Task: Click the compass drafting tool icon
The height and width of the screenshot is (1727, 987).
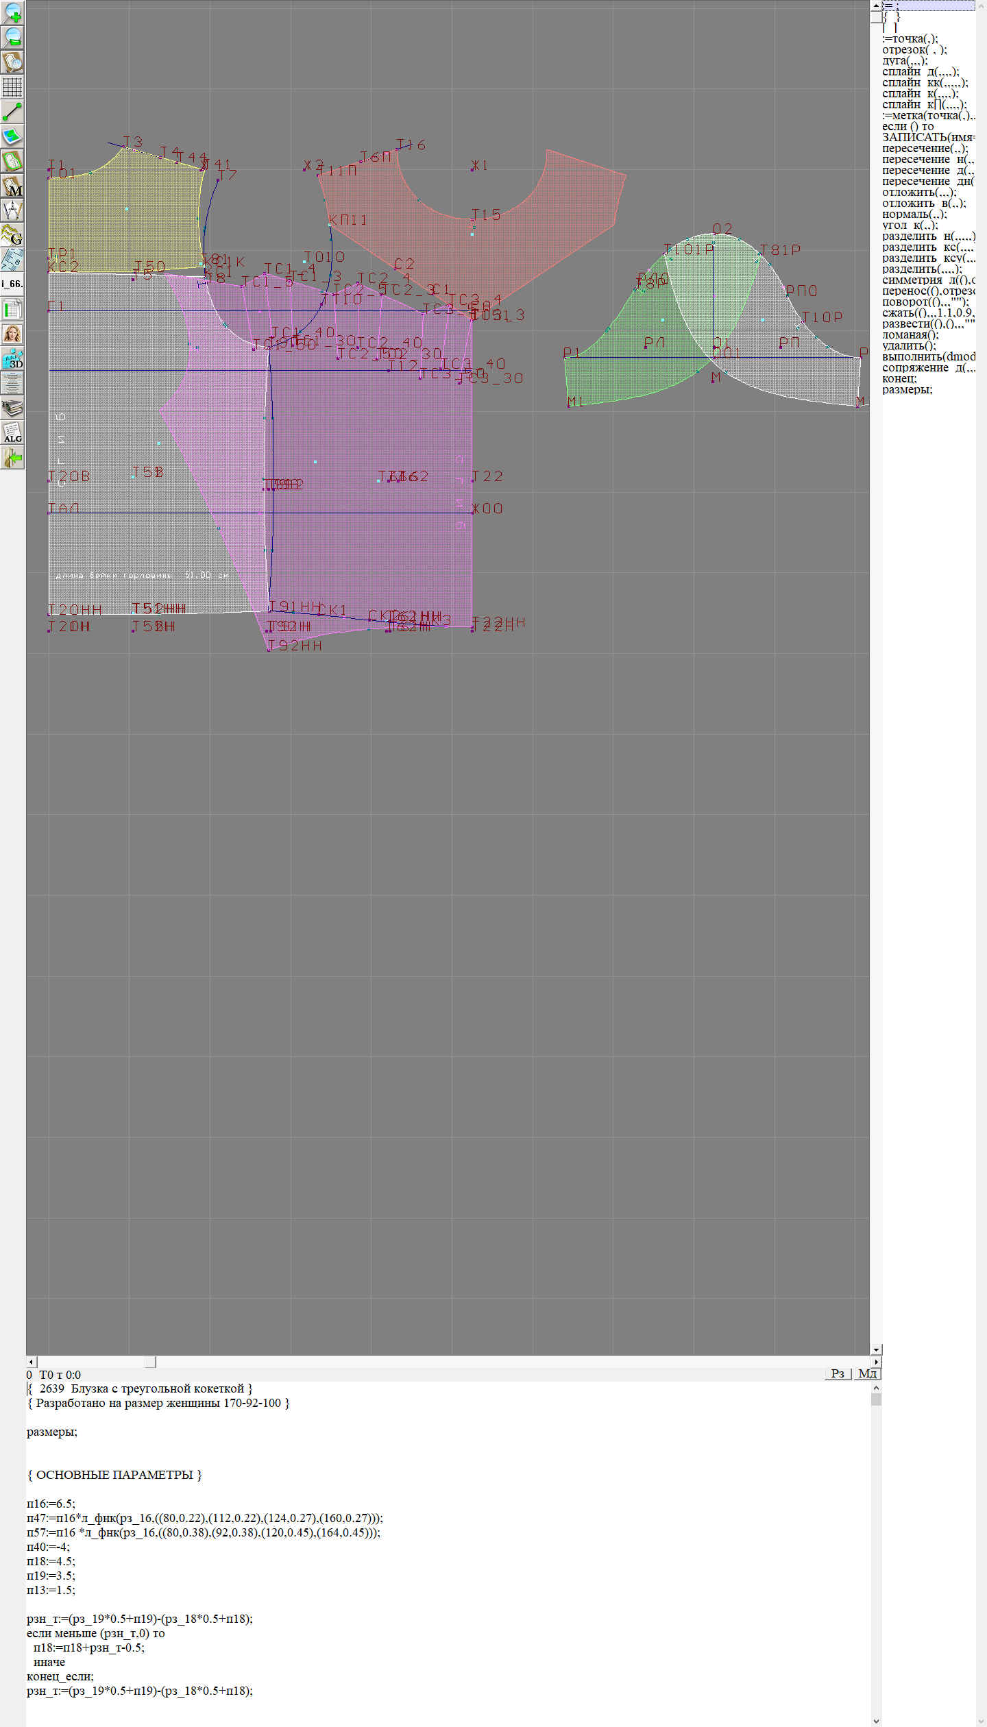Action: (x=12, y=210)
